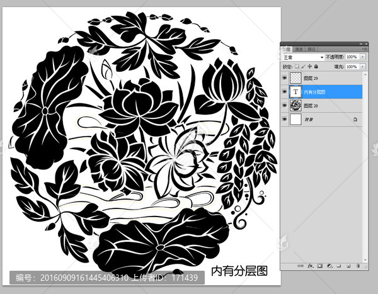Lock all layer attributes
The height and width of the screenshot is (294, 378).
pyautogui.click(x=316, y=66)
